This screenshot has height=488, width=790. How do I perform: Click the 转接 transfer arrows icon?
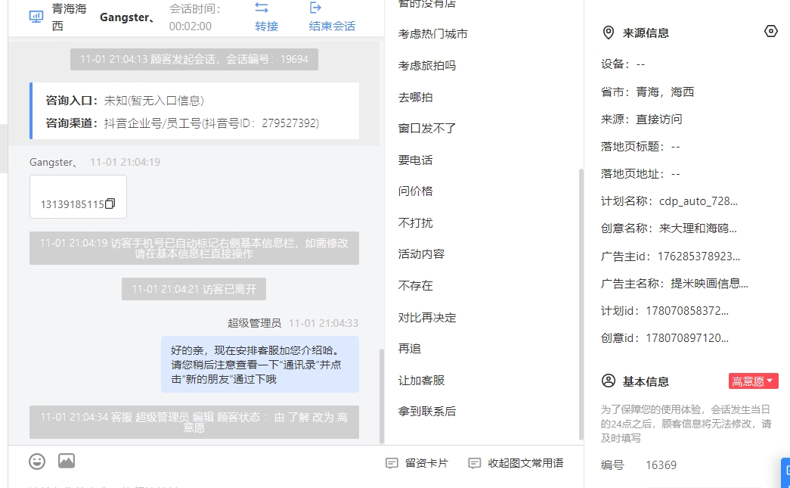click(262, 8)
